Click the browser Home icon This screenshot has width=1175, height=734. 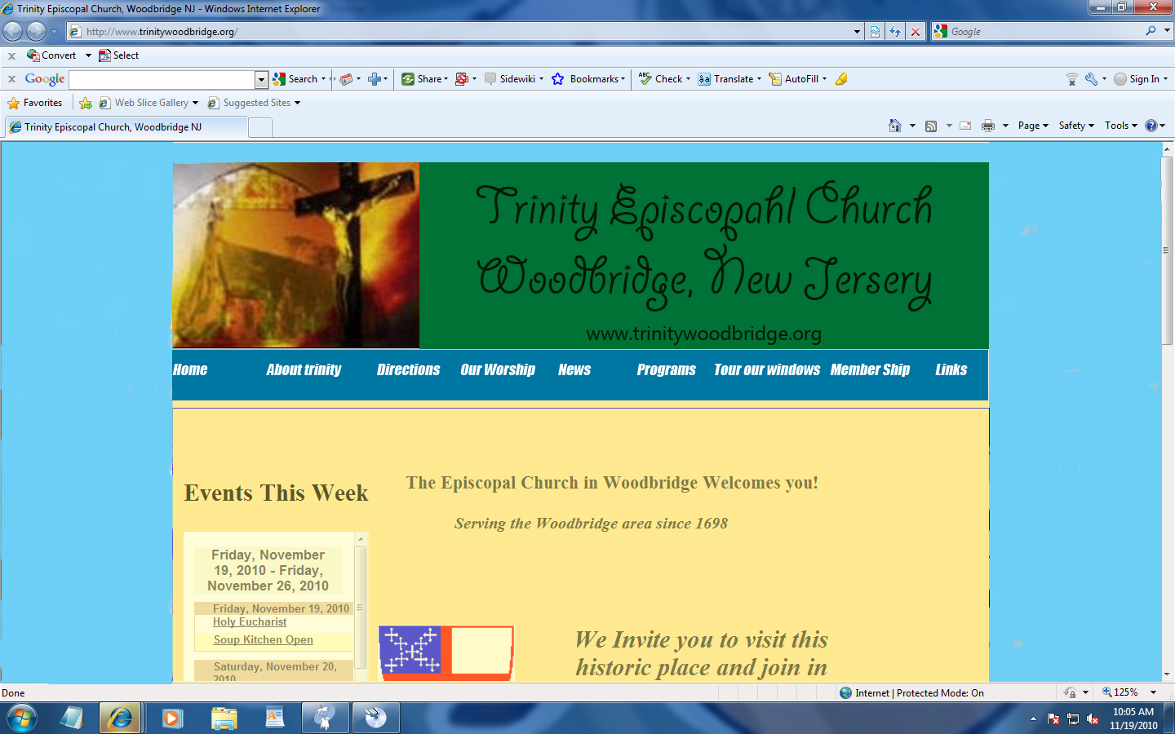tap(895, 126)
